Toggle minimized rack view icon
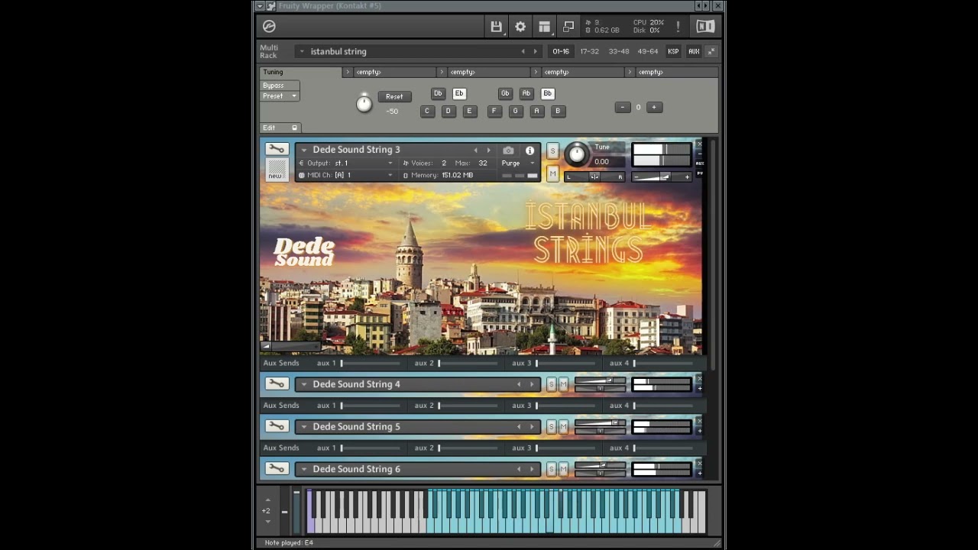 click(x=568, y=27)
